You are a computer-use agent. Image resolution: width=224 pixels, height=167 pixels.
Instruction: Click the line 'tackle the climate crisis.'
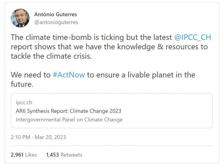51,56
